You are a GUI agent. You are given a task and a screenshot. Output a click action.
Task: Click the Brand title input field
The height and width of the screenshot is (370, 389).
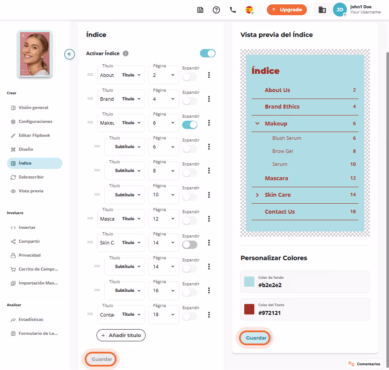click(107, 99)
